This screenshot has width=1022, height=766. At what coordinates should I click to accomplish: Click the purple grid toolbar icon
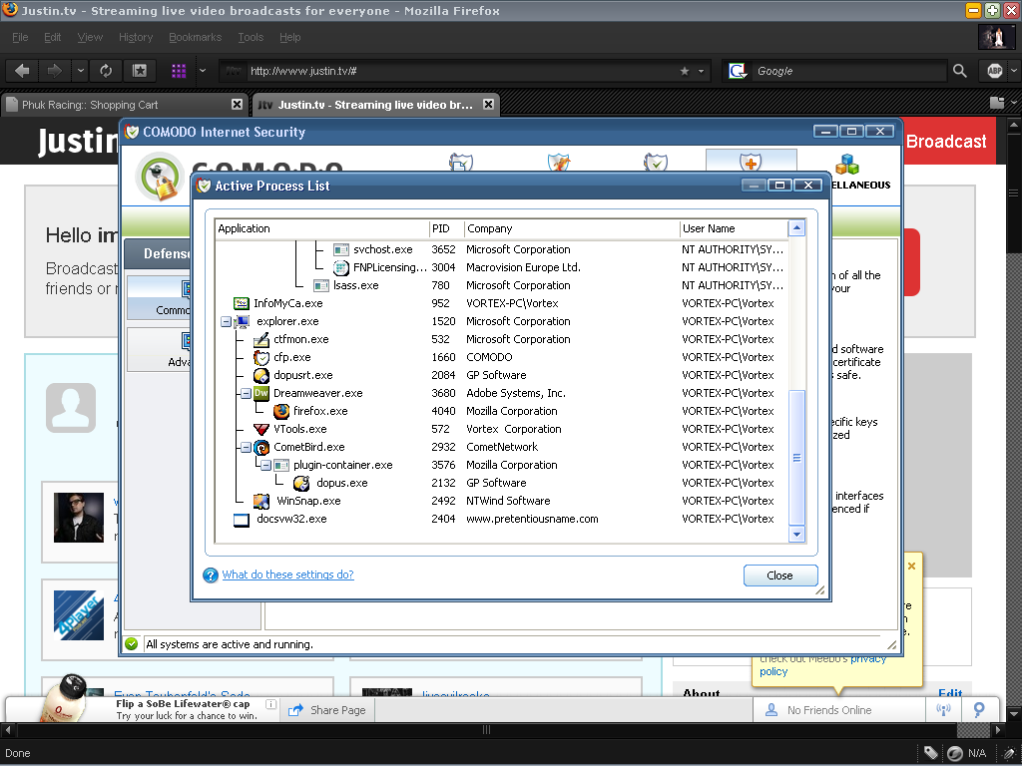[x=179, y=71]
